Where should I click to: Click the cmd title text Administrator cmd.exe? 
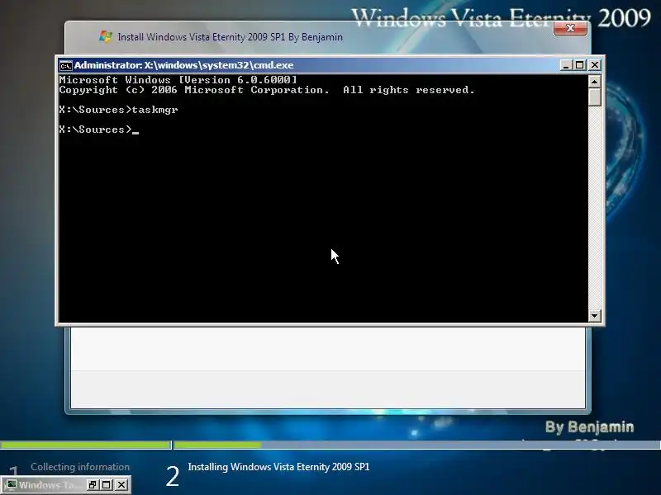(183, 65)
